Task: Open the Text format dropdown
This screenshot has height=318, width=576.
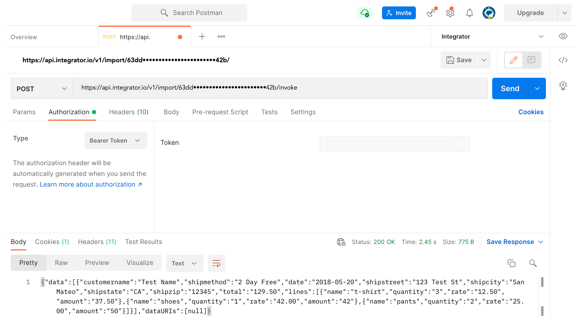Action: point(185,263)
